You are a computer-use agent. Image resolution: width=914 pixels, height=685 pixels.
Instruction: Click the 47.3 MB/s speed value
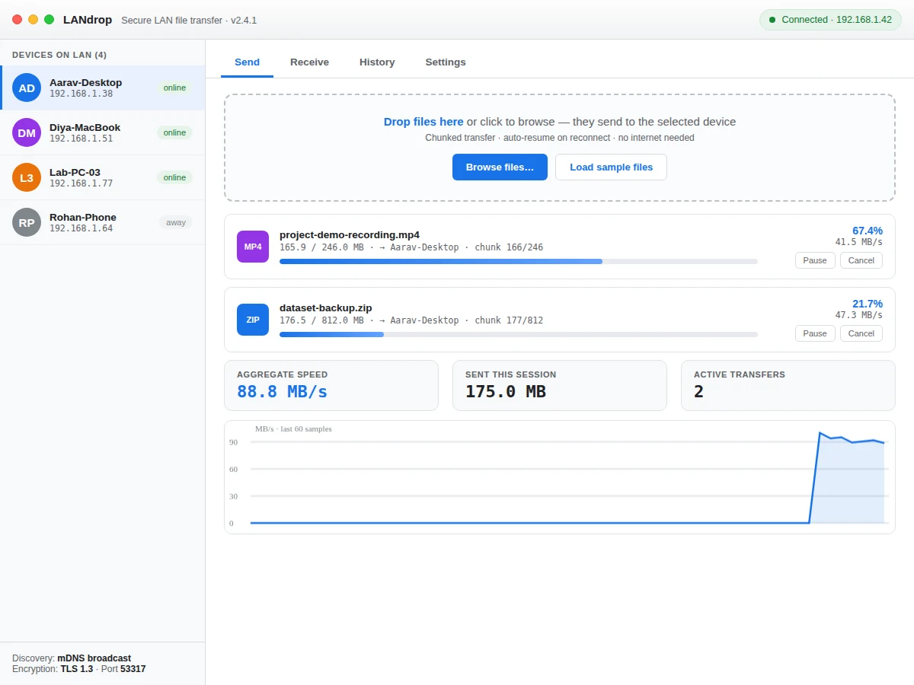[859, 315]
